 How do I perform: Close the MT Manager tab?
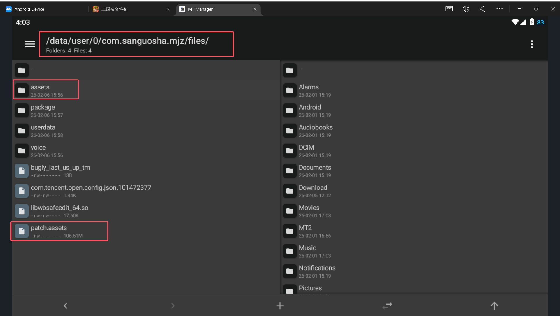click(255, 9)
